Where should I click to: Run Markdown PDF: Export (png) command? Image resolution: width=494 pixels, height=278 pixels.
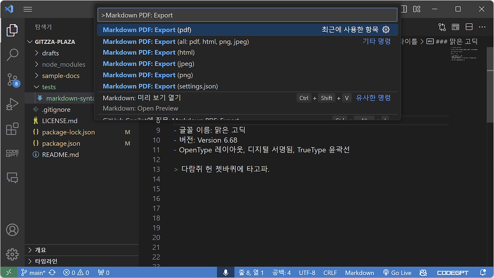tap(247, 75)
